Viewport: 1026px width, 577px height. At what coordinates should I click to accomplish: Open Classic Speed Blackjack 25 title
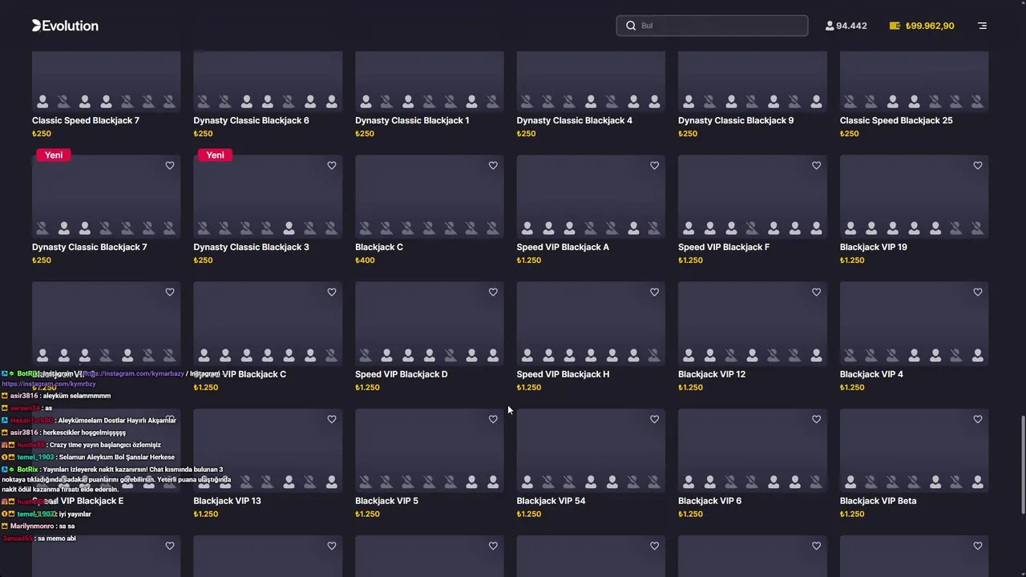coord(896,120)
